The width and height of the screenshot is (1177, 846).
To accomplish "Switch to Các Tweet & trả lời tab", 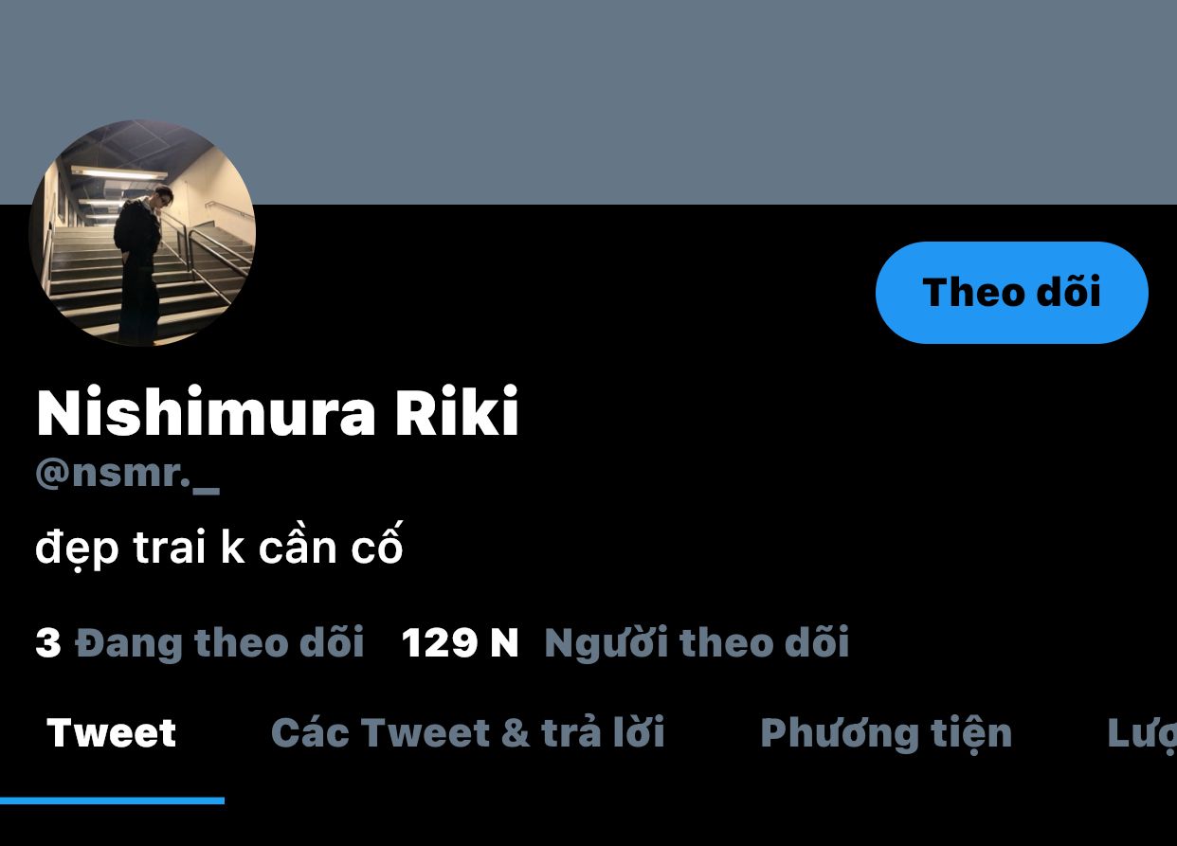I will (468, 733).
